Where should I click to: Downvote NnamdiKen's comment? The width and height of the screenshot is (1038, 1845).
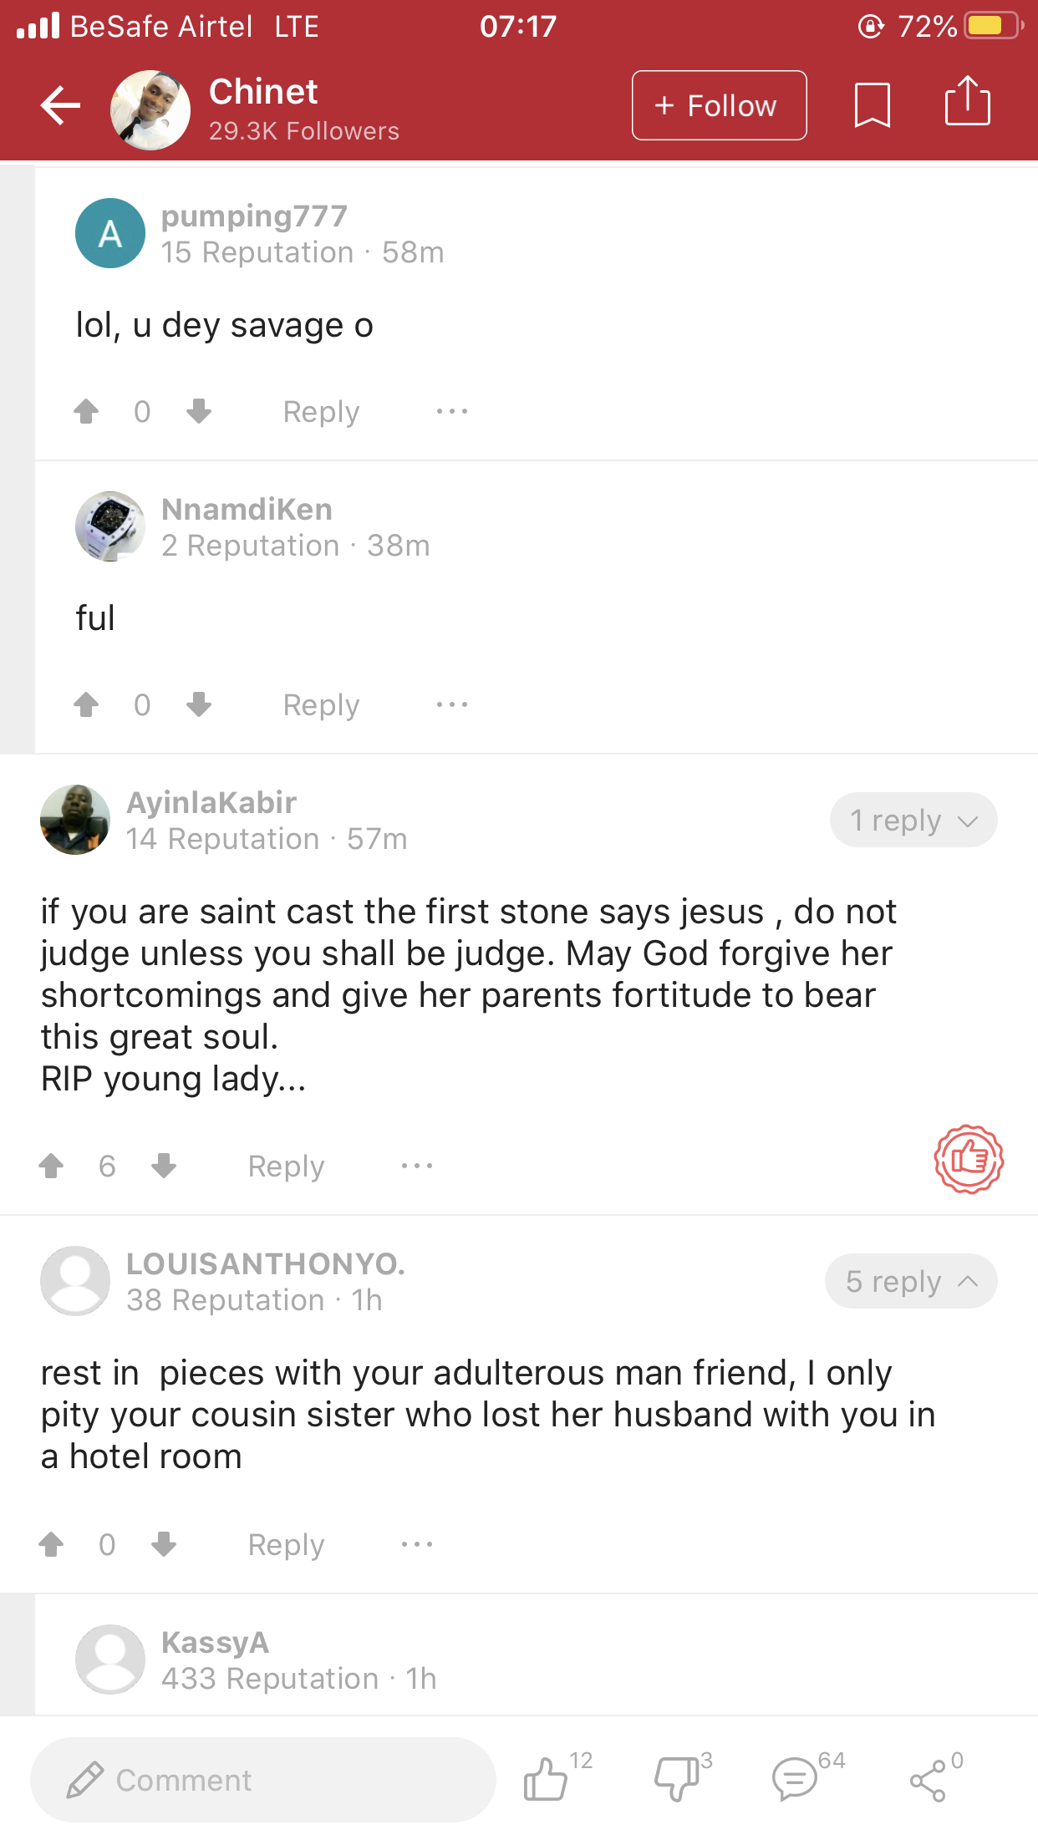pyautogui.click(x=199, y=704)
